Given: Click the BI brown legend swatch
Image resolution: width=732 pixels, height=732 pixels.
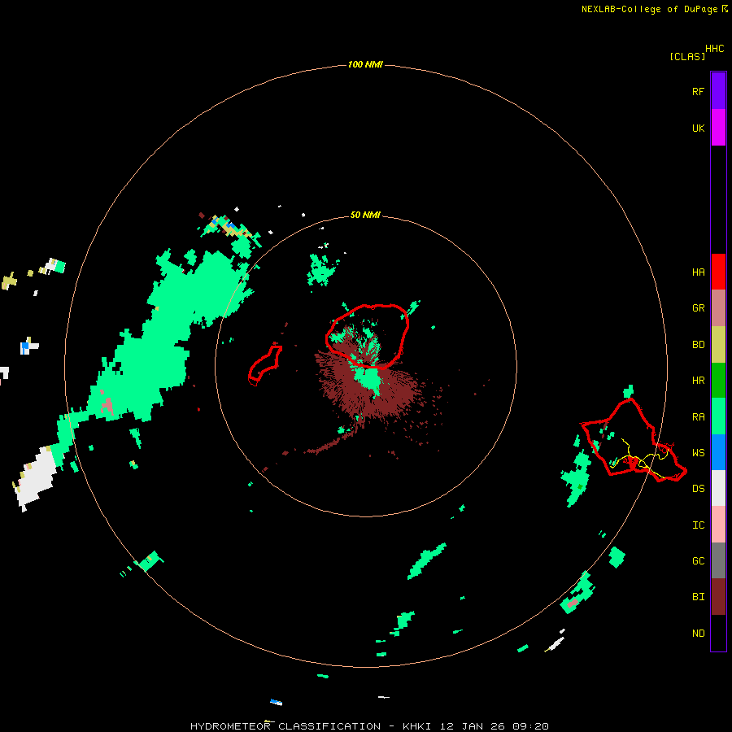Looking at the screenshot, I should (718, 597).
